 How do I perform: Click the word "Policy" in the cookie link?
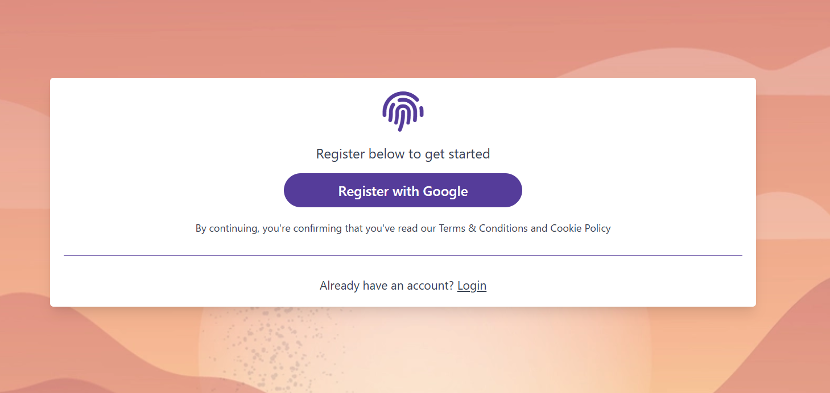click(597, 228)
